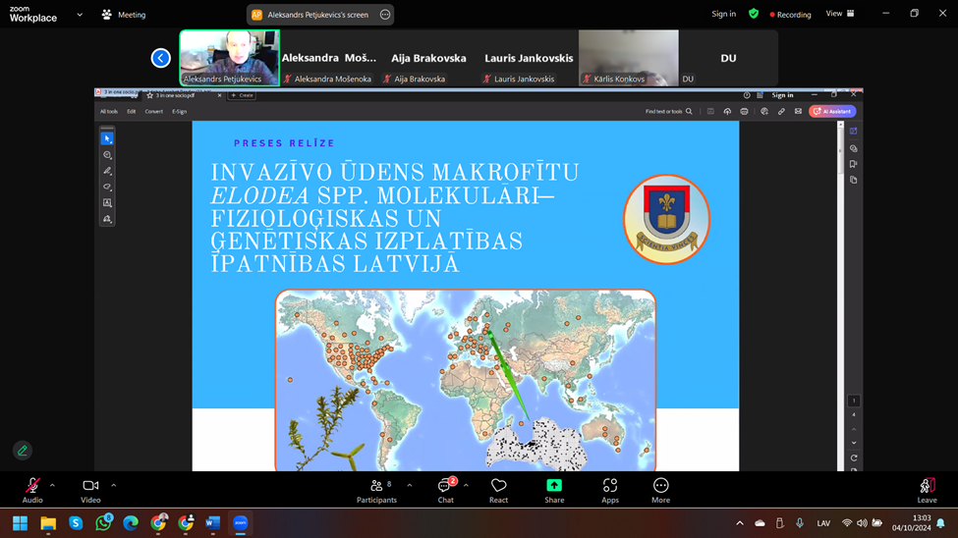Image resolution: width=958 pixels, height=538 pixels.
Task: Click the green annotate pencil icon
Action: click(23, 451)
